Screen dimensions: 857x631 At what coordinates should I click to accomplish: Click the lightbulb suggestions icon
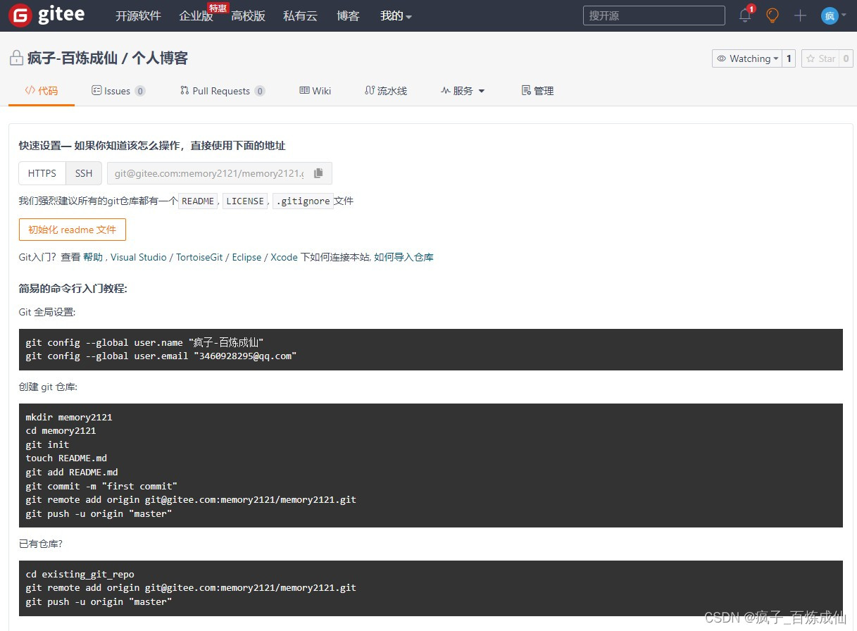(x=772, y=15)
